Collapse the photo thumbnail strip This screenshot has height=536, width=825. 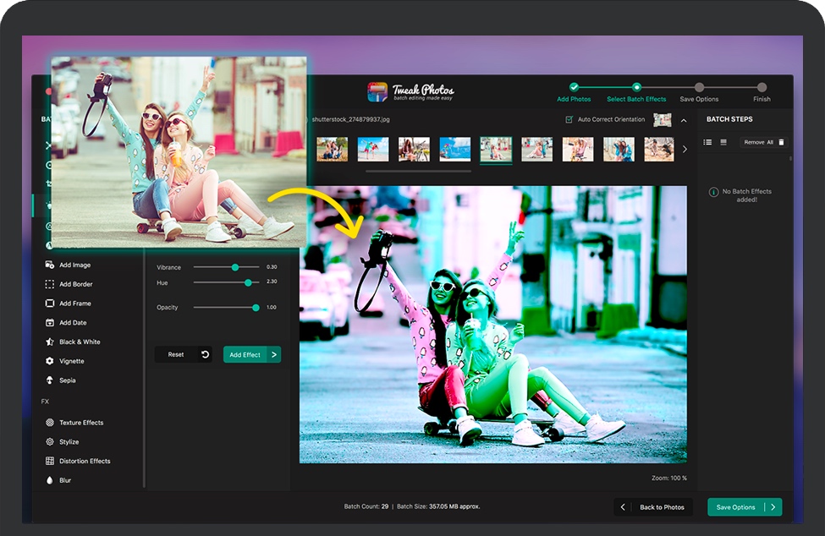click(x=684, y=120)
